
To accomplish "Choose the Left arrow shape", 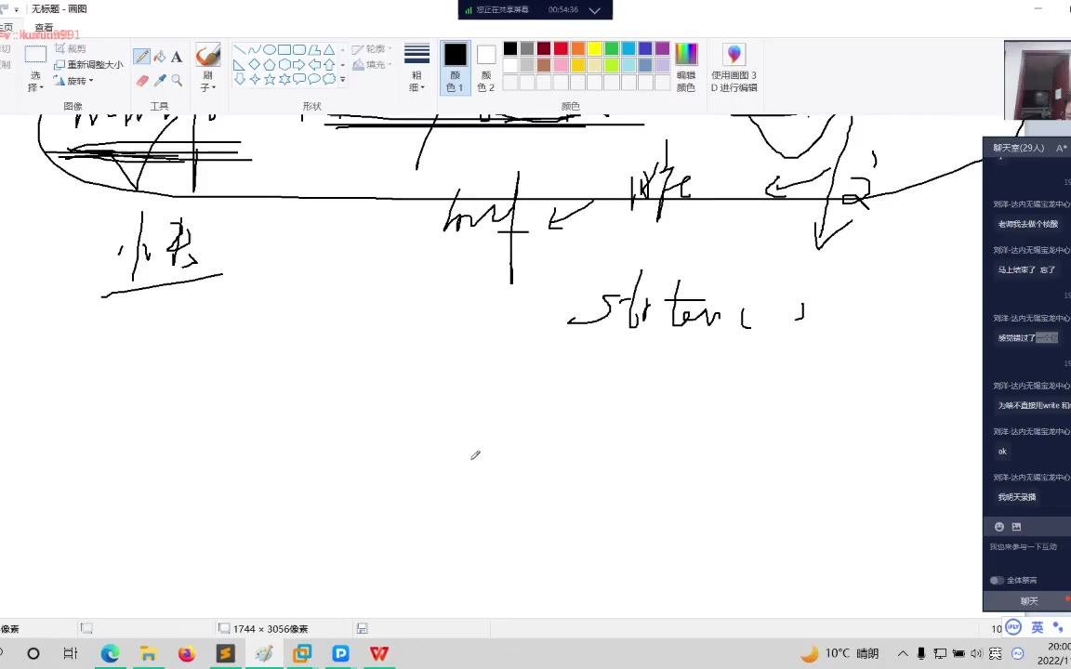I will [314, 65].
